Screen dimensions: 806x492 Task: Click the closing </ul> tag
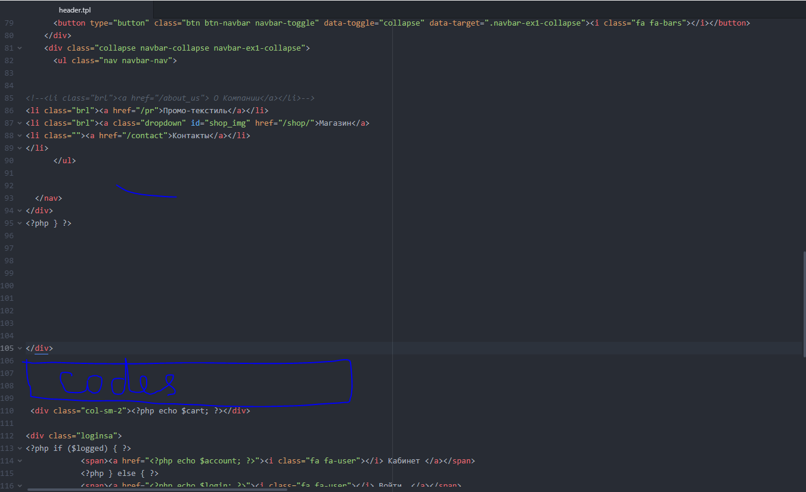click(64, 160)
